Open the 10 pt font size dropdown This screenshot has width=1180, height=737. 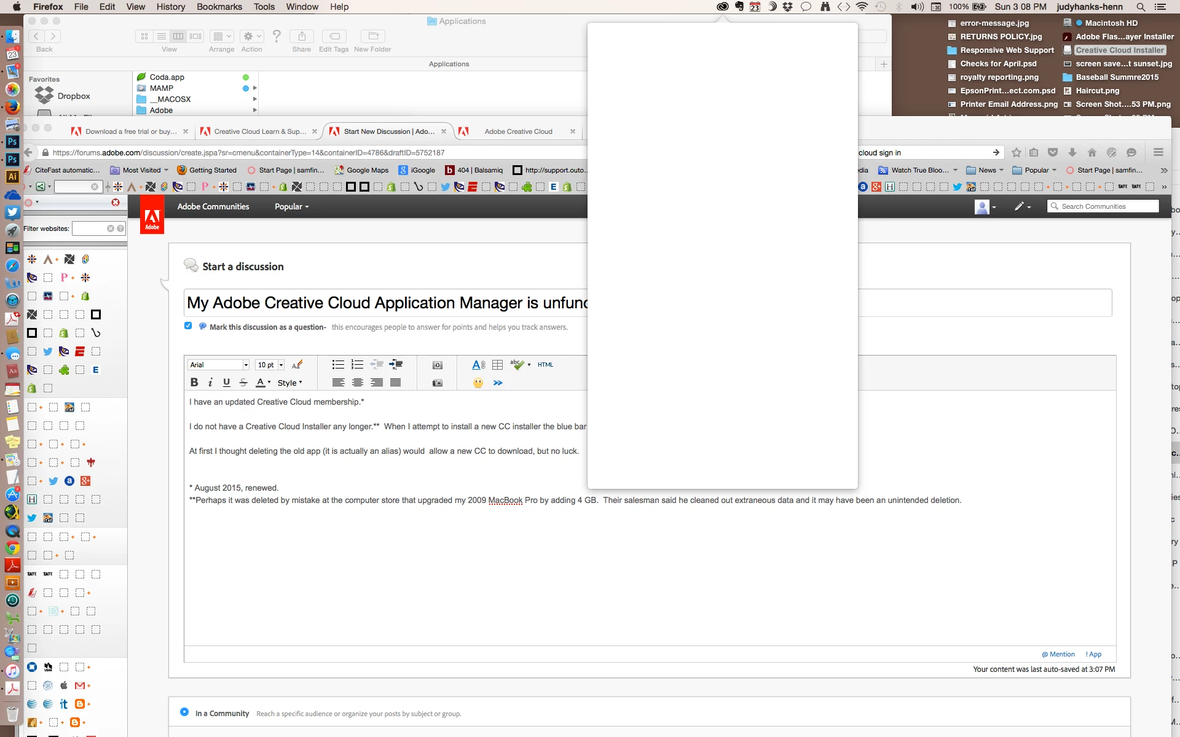281,365
